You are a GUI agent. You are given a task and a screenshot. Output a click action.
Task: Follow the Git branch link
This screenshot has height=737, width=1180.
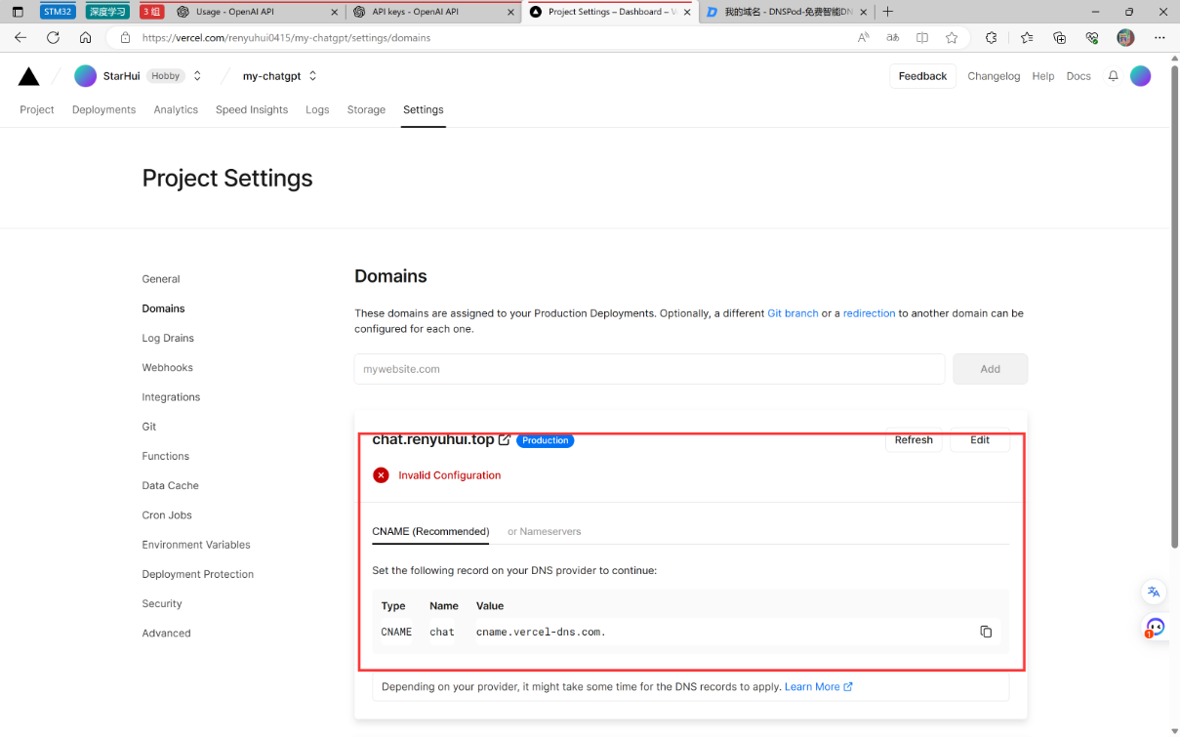tap(793, 313)
